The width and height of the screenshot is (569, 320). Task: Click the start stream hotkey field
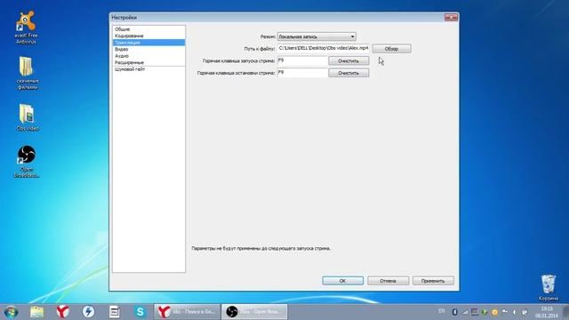302,61
